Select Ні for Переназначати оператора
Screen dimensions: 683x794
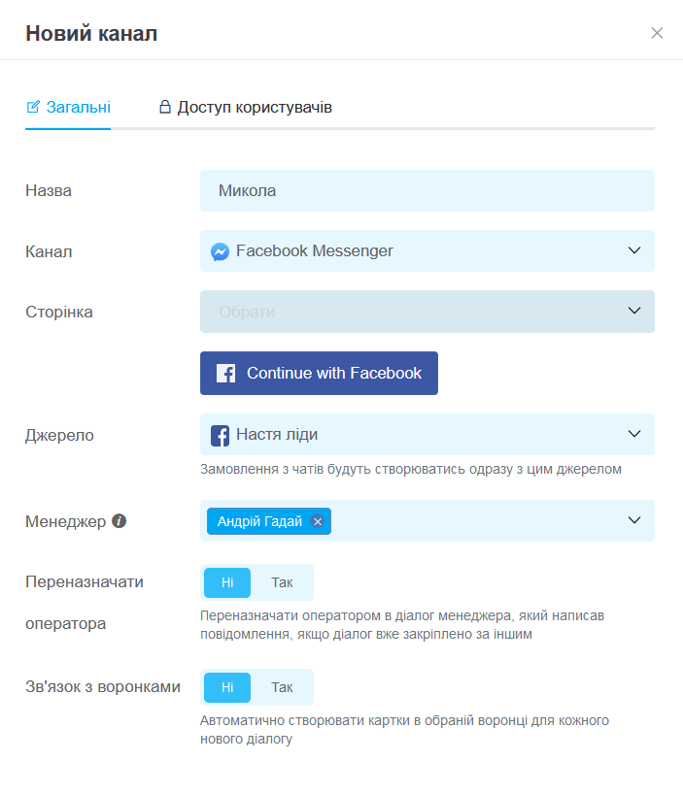point(227,582)
